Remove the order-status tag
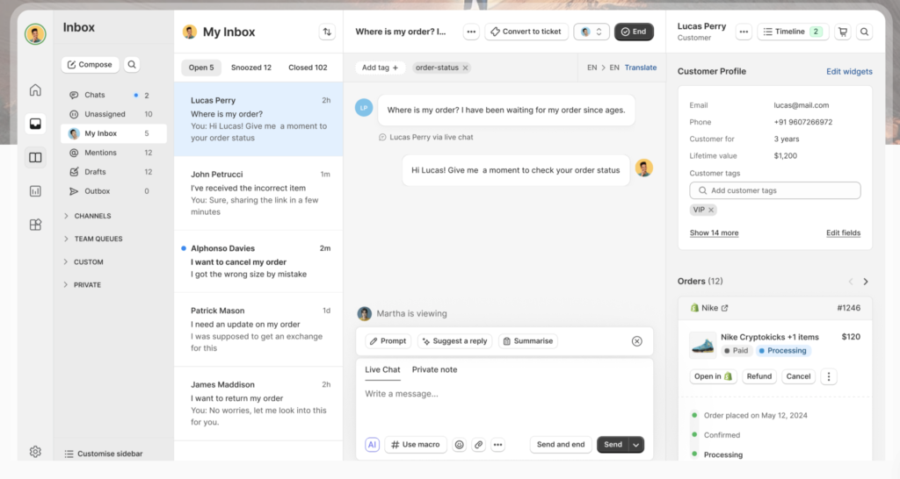This screenshot has height=479, width=900. point(466,68)
